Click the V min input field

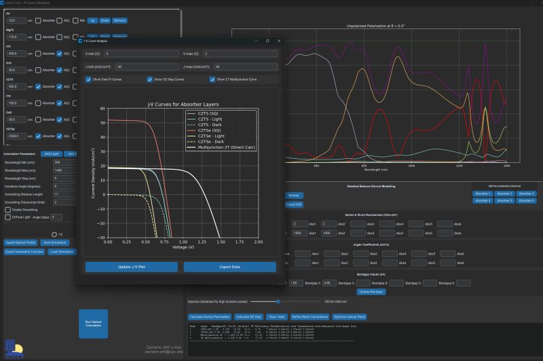click(142, 54)
